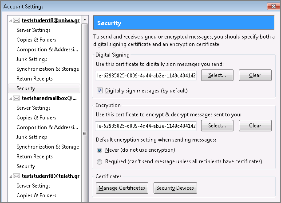Open the Manage Certificates dialog
This screenshot has height=203, width=281.
tap(122, 188)
